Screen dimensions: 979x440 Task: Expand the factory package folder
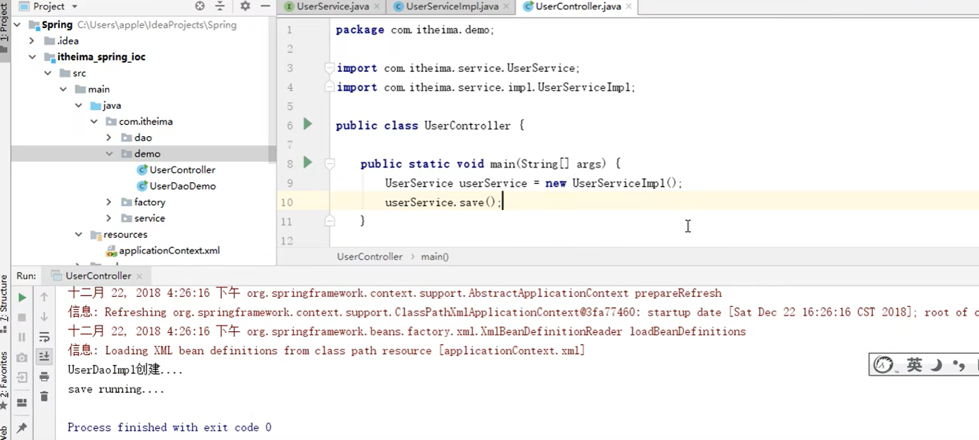110,202
